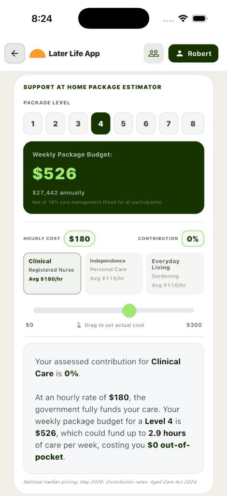Screen dimensions: 227x496
Task: Select package level 1
Action: tap(33, 124)
